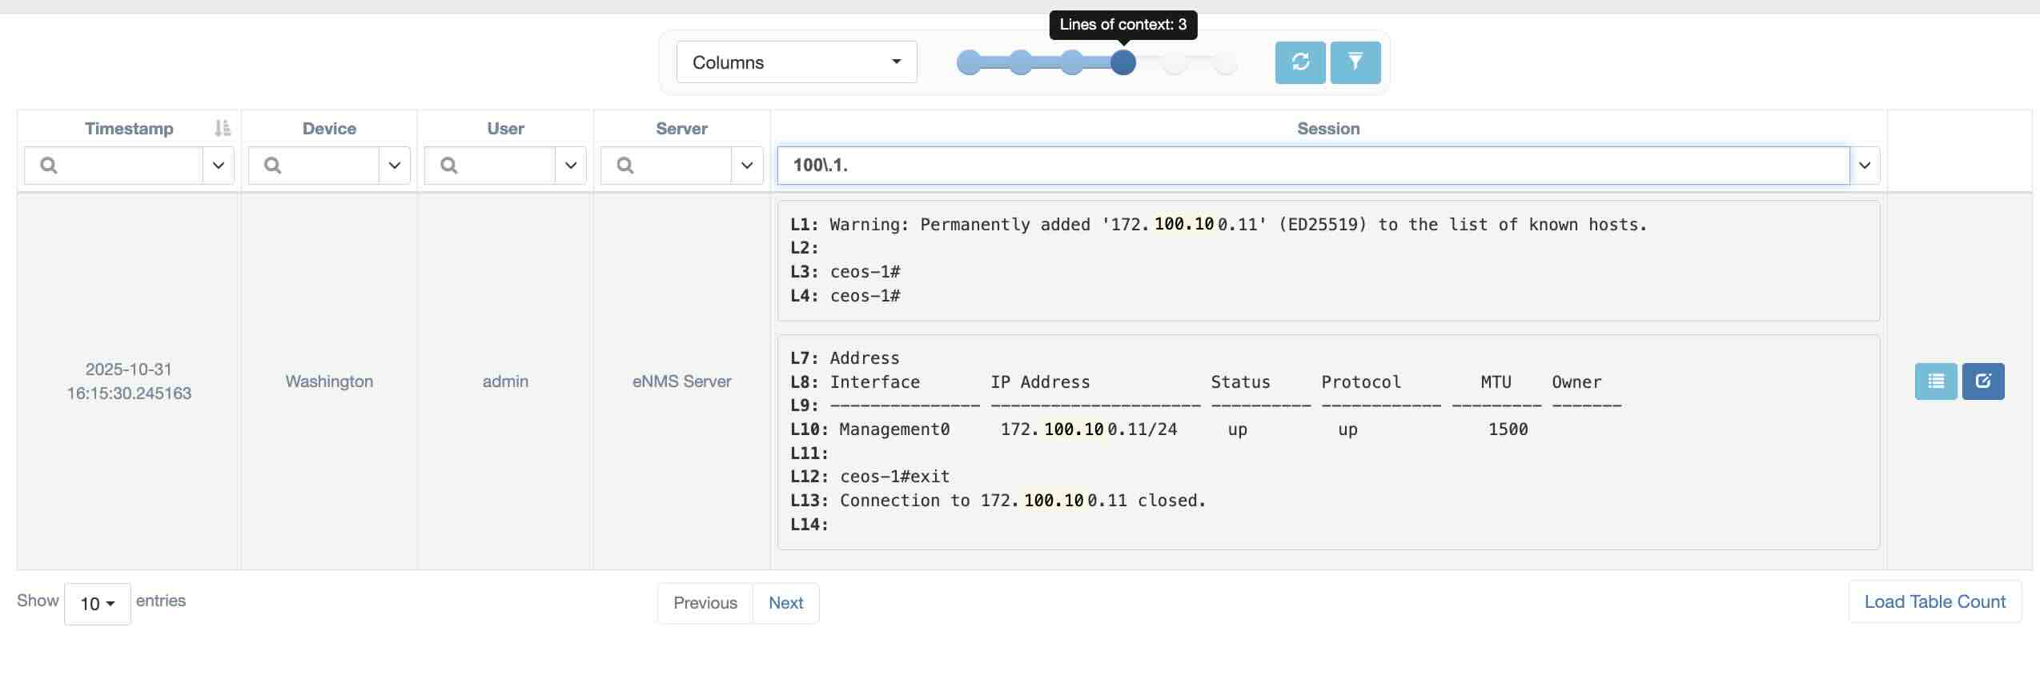
Task: Expand Device filter options dropdown
Action: [x=394, y=166]
